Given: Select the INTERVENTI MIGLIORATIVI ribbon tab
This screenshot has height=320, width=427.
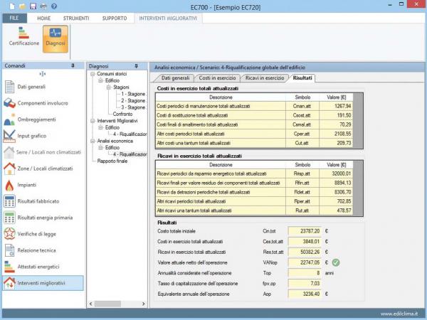Looking at the screenshot, I should 168,18.
